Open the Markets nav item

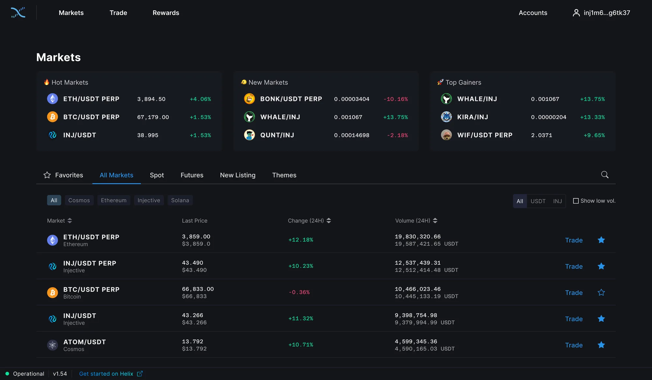pyautogui.click(x=71, y=13)
